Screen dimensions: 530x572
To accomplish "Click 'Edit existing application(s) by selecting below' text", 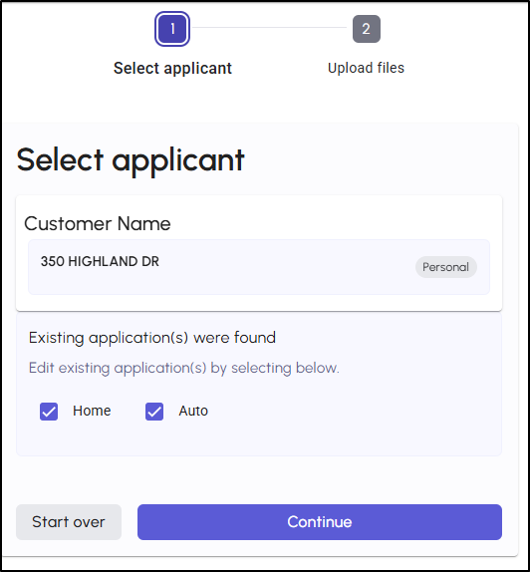I will (184, 368).
